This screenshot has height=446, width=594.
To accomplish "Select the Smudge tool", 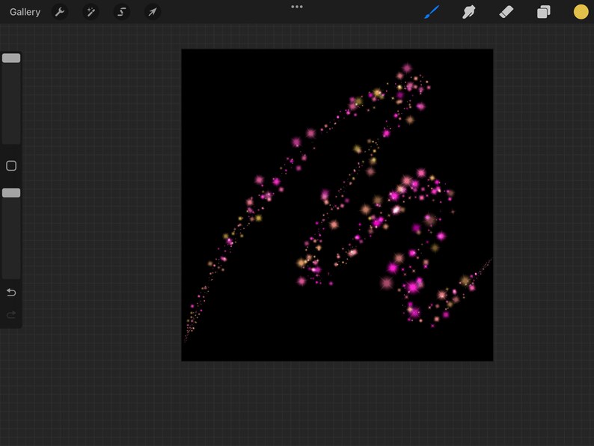I will tap(468, 12).
